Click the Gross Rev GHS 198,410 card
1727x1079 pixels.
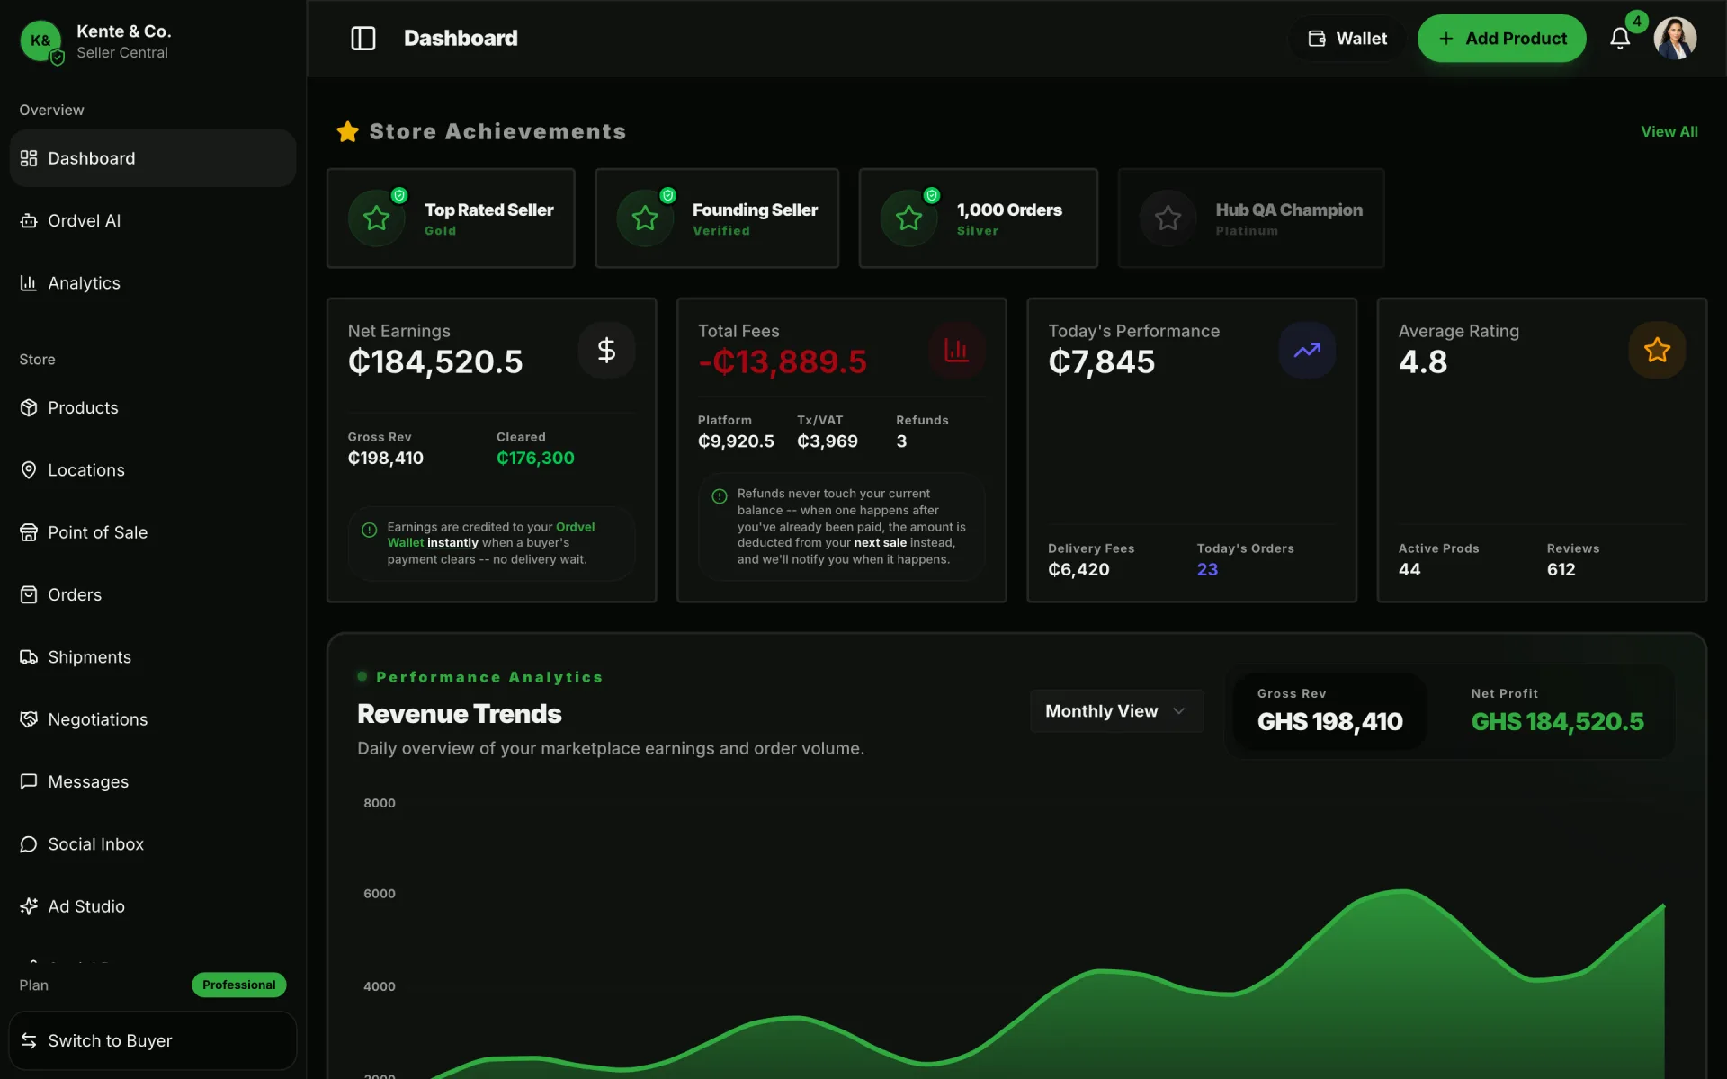tap(1329, 710)
